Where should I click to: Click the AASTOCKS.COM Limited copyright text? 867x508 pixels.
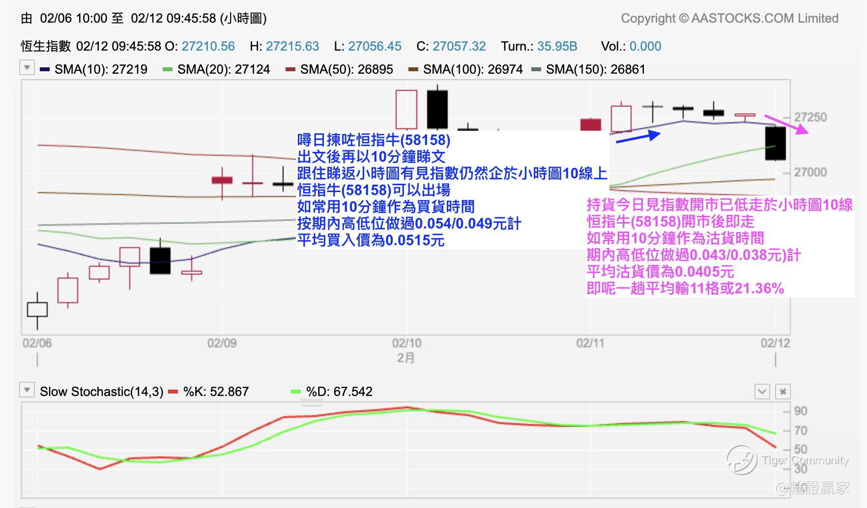pyautogui.click(x=729, y=19)
